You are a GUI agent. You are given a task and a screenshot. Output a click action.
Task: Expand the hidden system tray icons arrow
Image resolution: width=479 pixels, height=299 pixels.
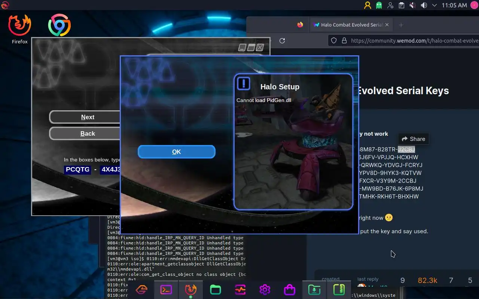[x=434, y=5]
